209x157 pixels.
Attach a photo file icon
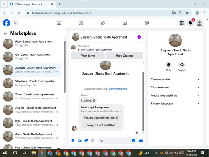tap(80, 140)
